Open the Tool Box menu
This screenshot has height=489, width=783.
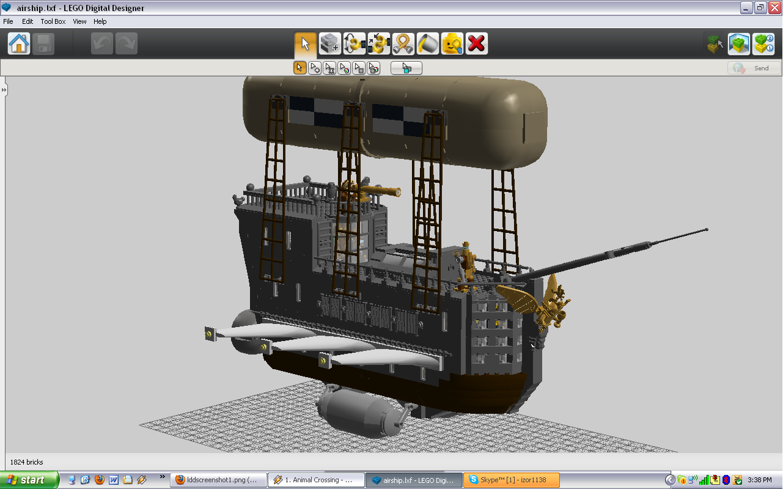coord(53,21)
